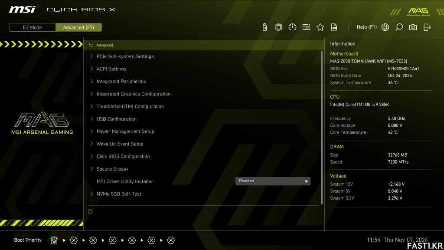The image size is (444, 250).
Task: Go back using the Advanced breadcrumb arrow
Action: (x=91, y=45)
